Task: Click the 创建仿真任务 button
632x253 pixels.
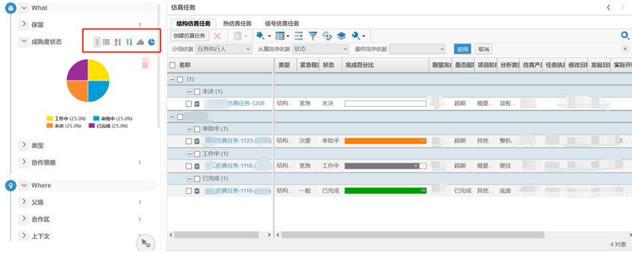Action: [189, 36]
